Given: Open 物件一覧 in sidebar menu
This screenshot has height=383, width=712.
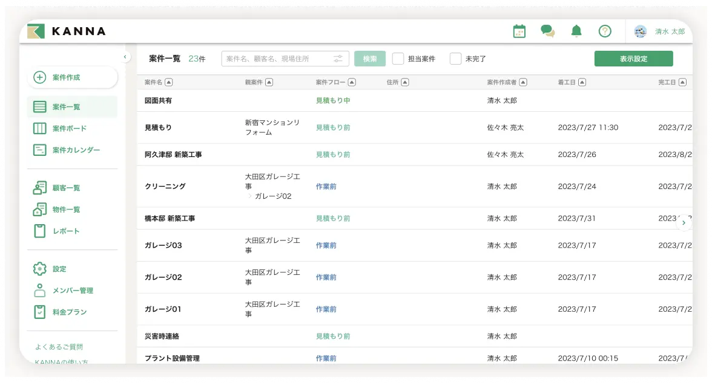Looking at the screenshot, I should (x=73, y=210).
